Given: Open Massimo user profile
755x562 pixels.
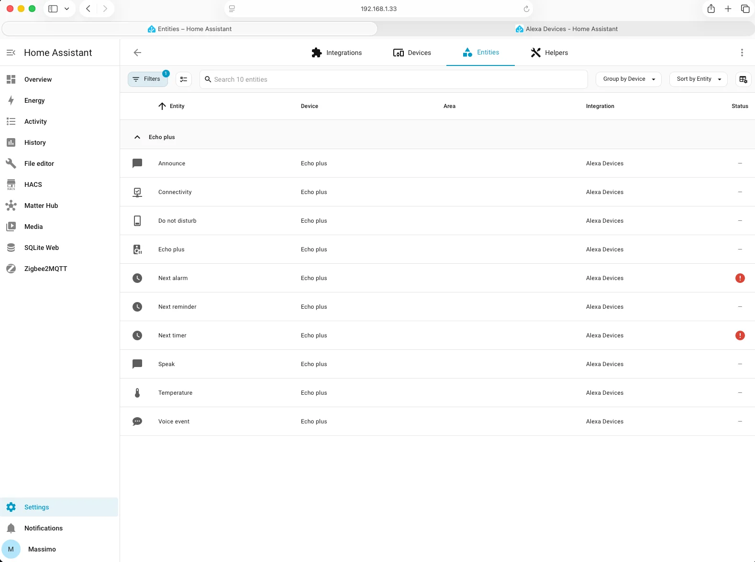Looking at the screenshot, I should [59, 549].
